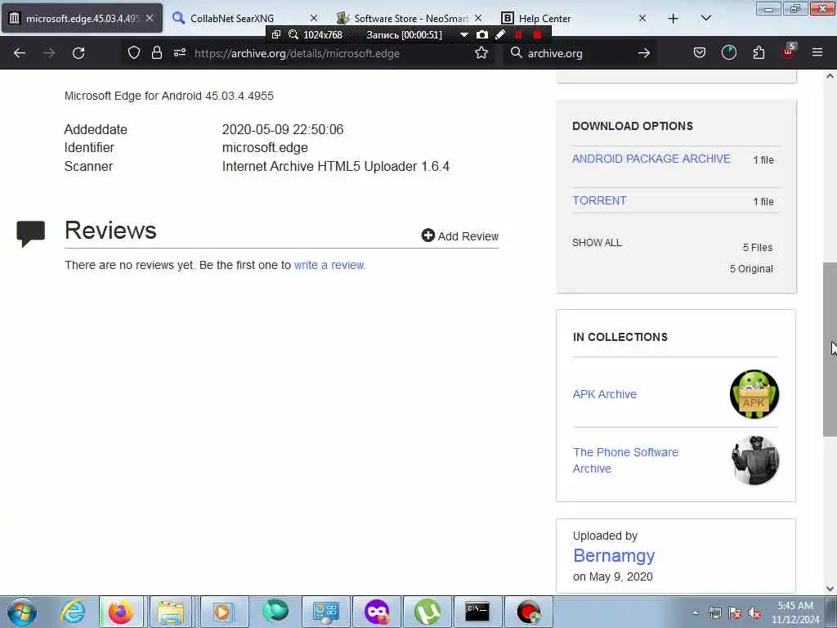
Task: Click SHOW ALL download options
Action: pyautogui.click(x=597, y=242)
